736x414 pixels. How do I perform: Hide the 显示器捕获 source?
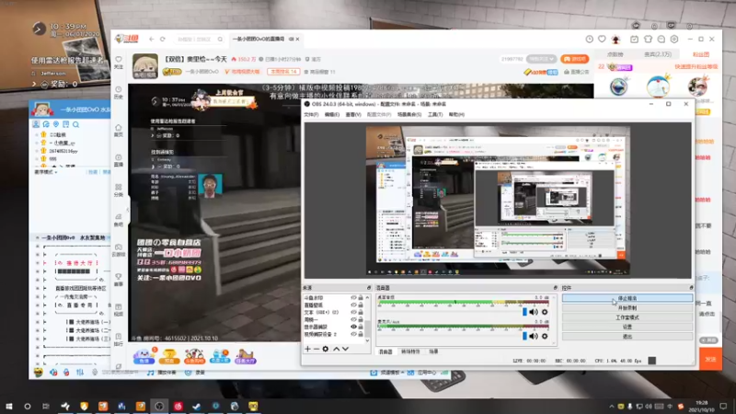click(x=353, y=327)
